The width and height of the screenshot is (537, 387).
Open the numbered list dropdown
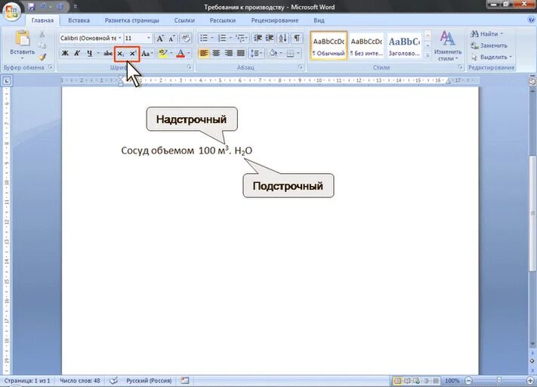(x=230, y=38)
